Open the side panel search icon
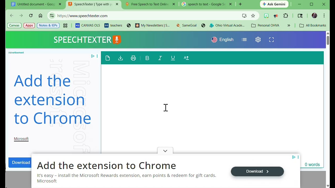Image resolution: width=335 pixels, height=188 pixels. (x=300, y=16)
